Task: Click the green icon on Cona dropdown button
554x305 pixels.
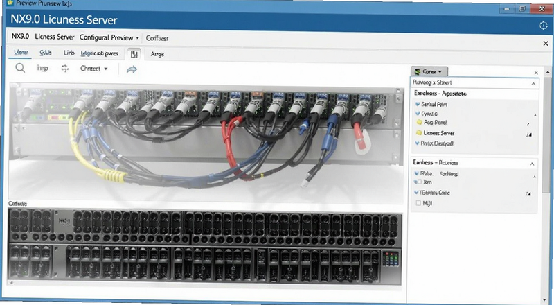Action: click(x=418, y=71)
